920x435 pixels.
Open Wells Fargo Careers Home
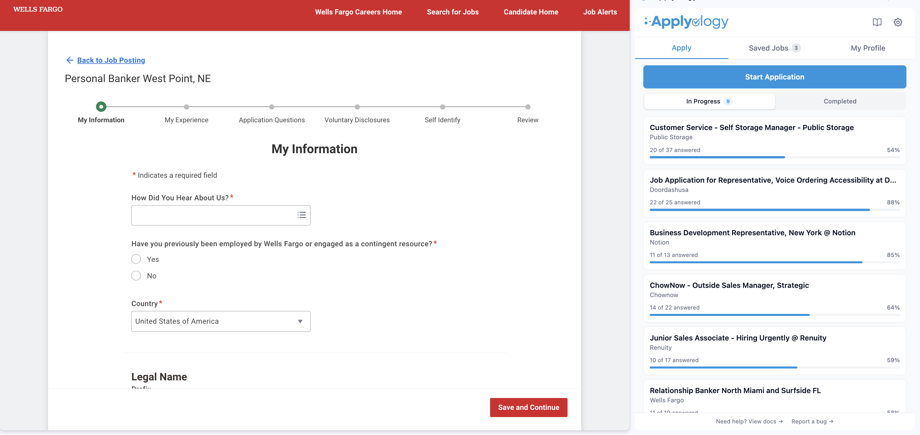(x=358, y=12)
